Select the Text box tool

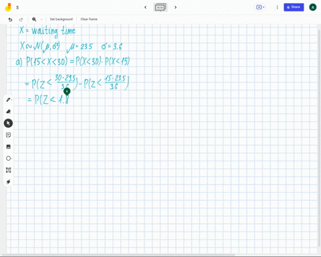click(x=9, y=170)
